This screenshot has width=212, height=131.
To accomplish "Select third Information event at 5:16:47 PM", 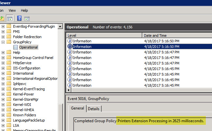I will point(139,63).
